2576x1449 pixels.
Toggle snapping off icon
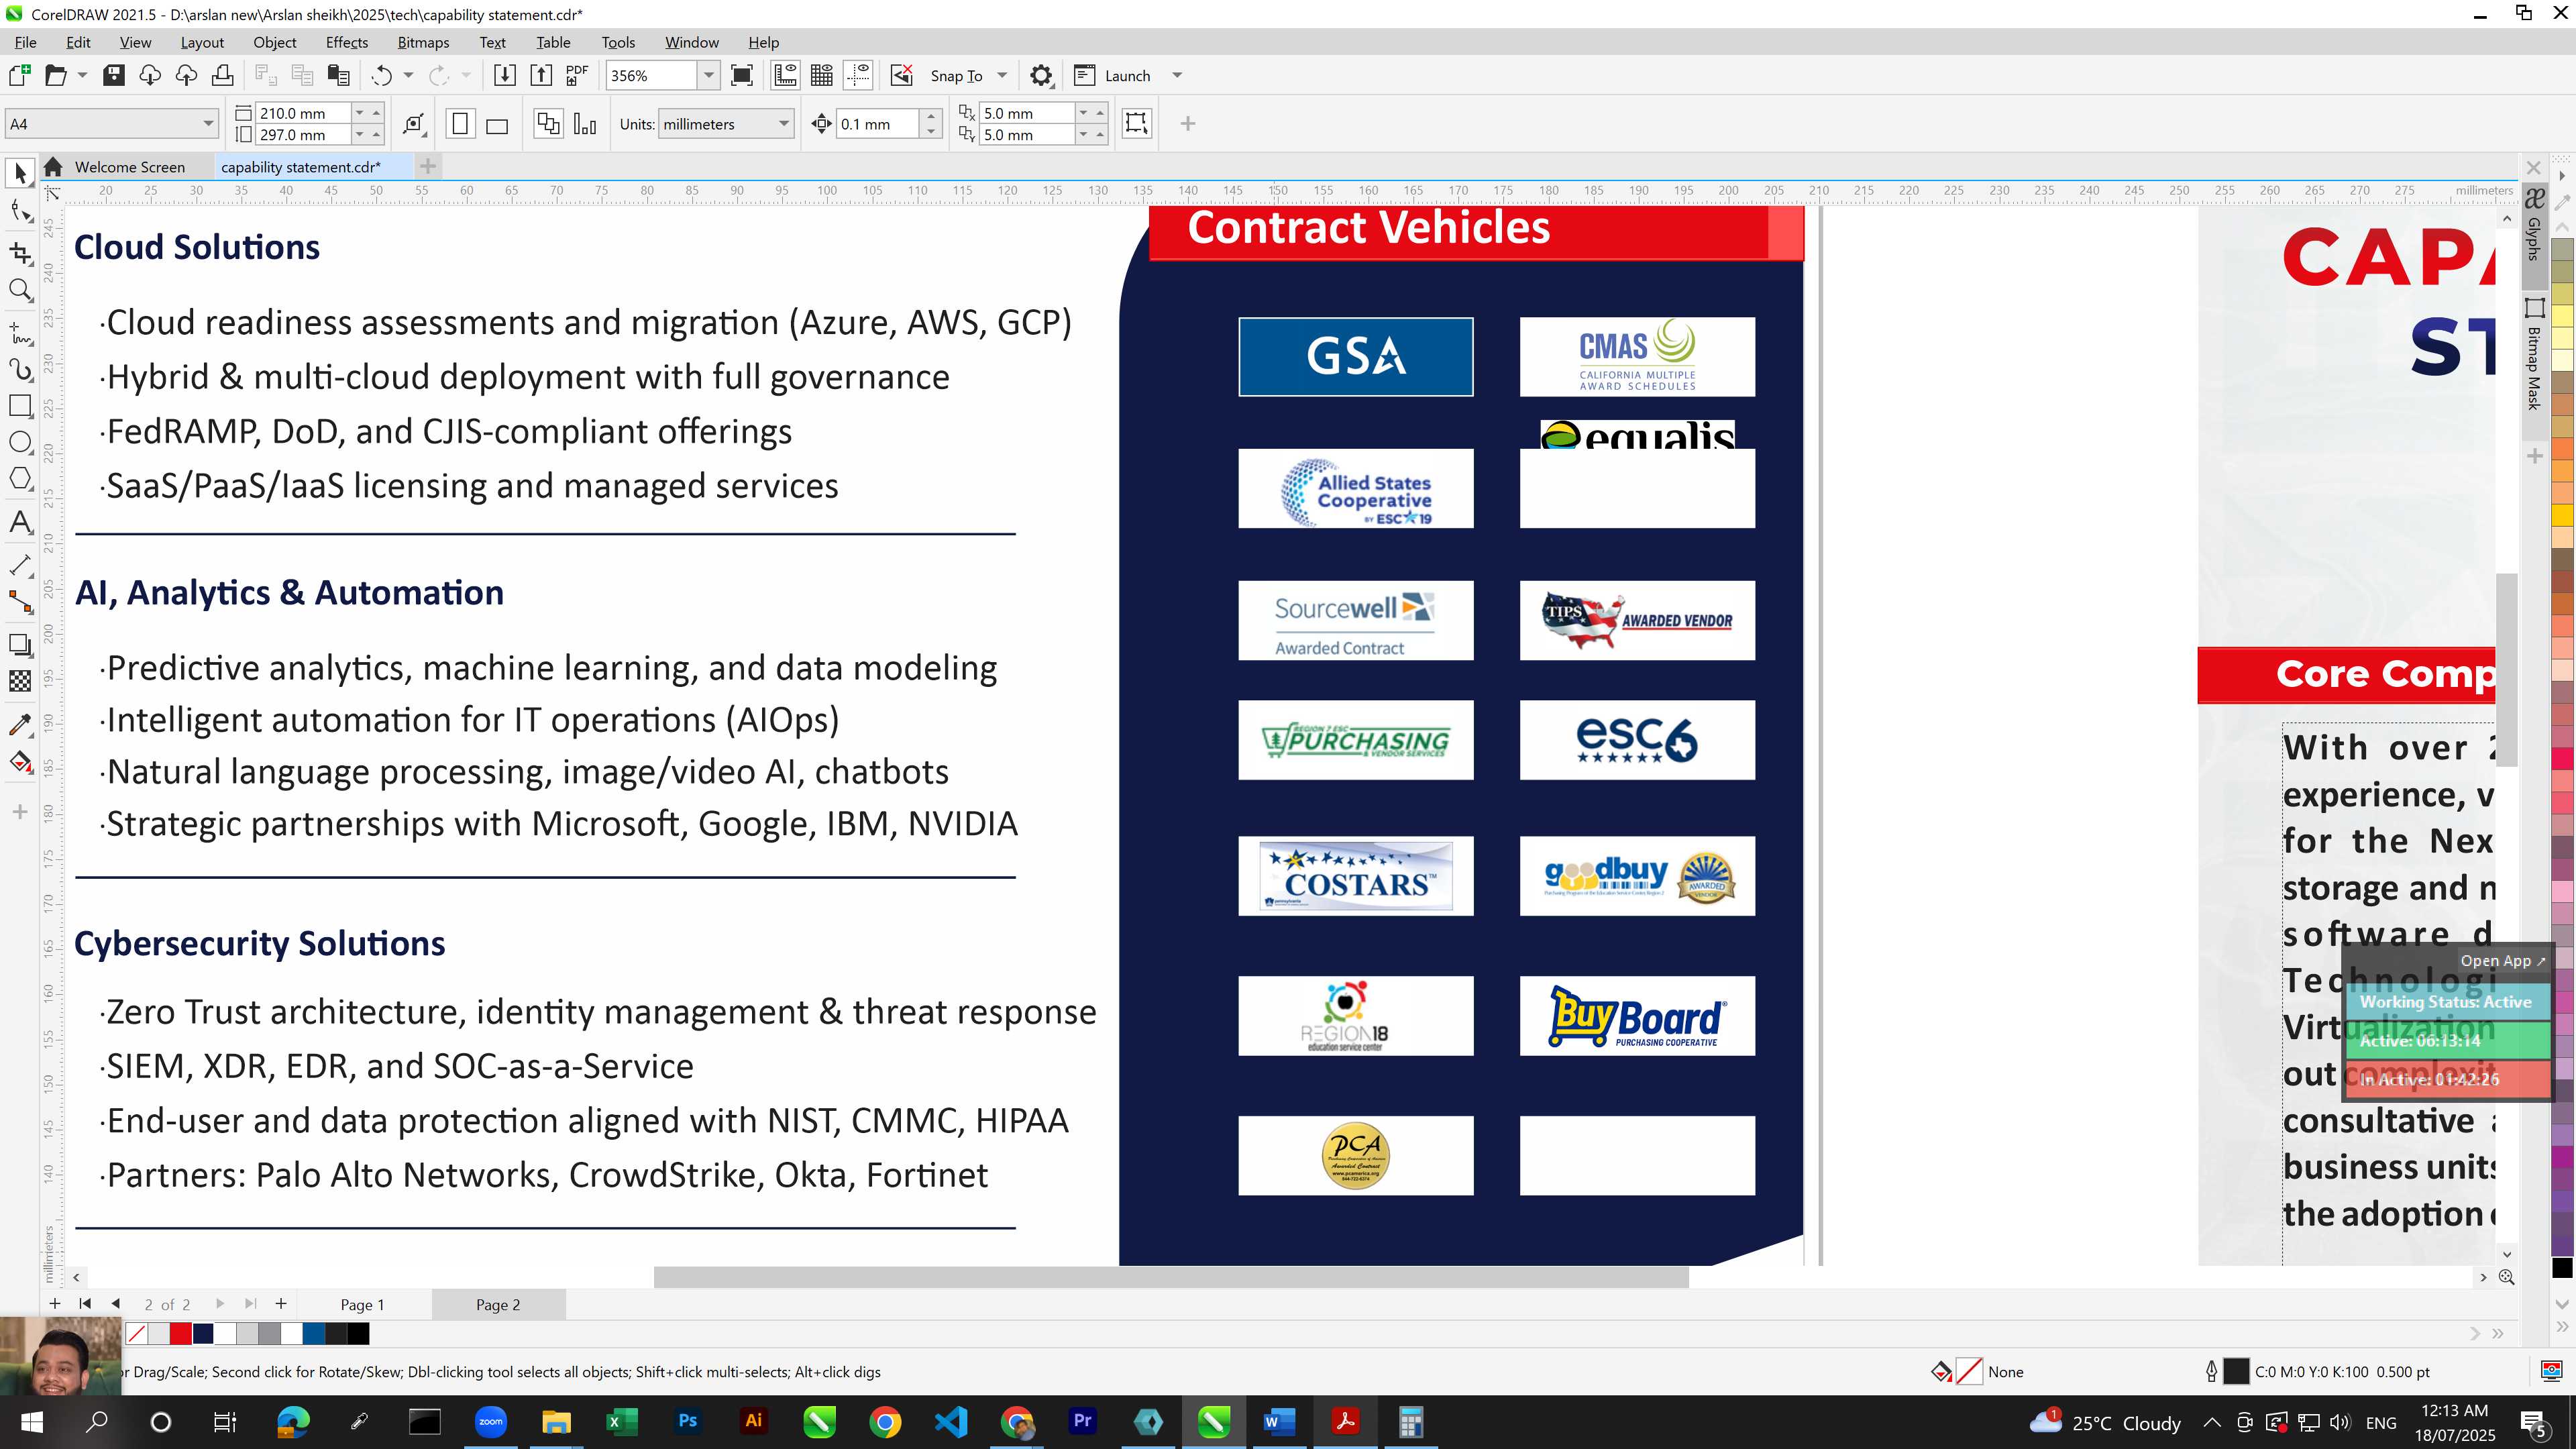pyautogui.click(x=902, y=75)
